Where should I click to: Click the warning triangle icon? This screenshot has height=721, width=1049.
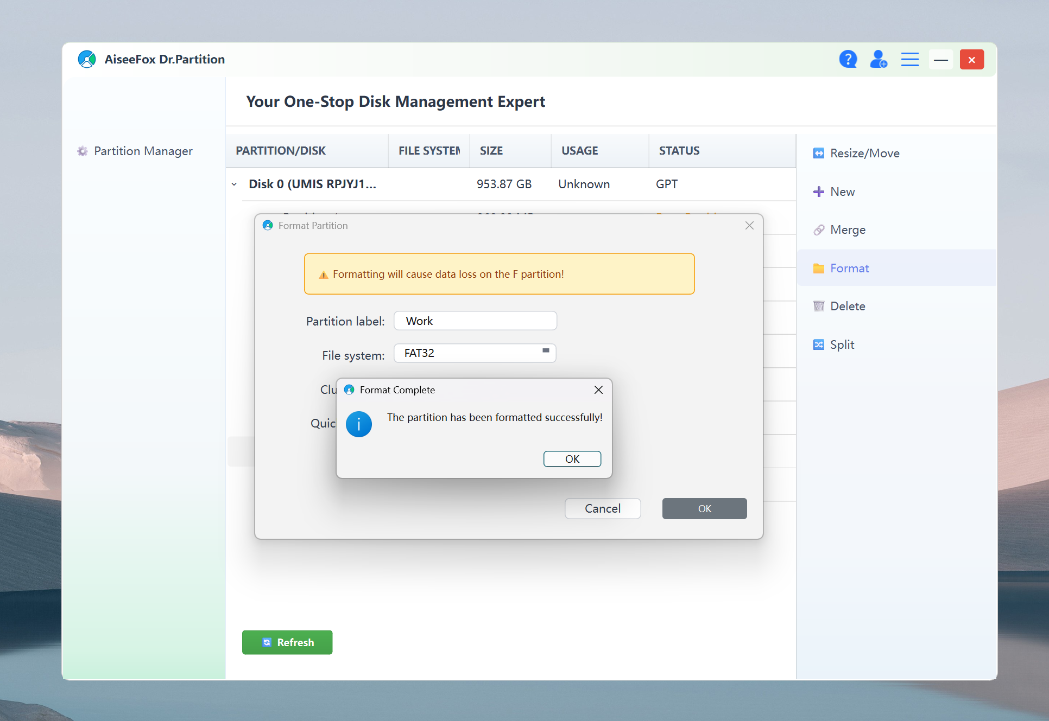tap(324, 275)
